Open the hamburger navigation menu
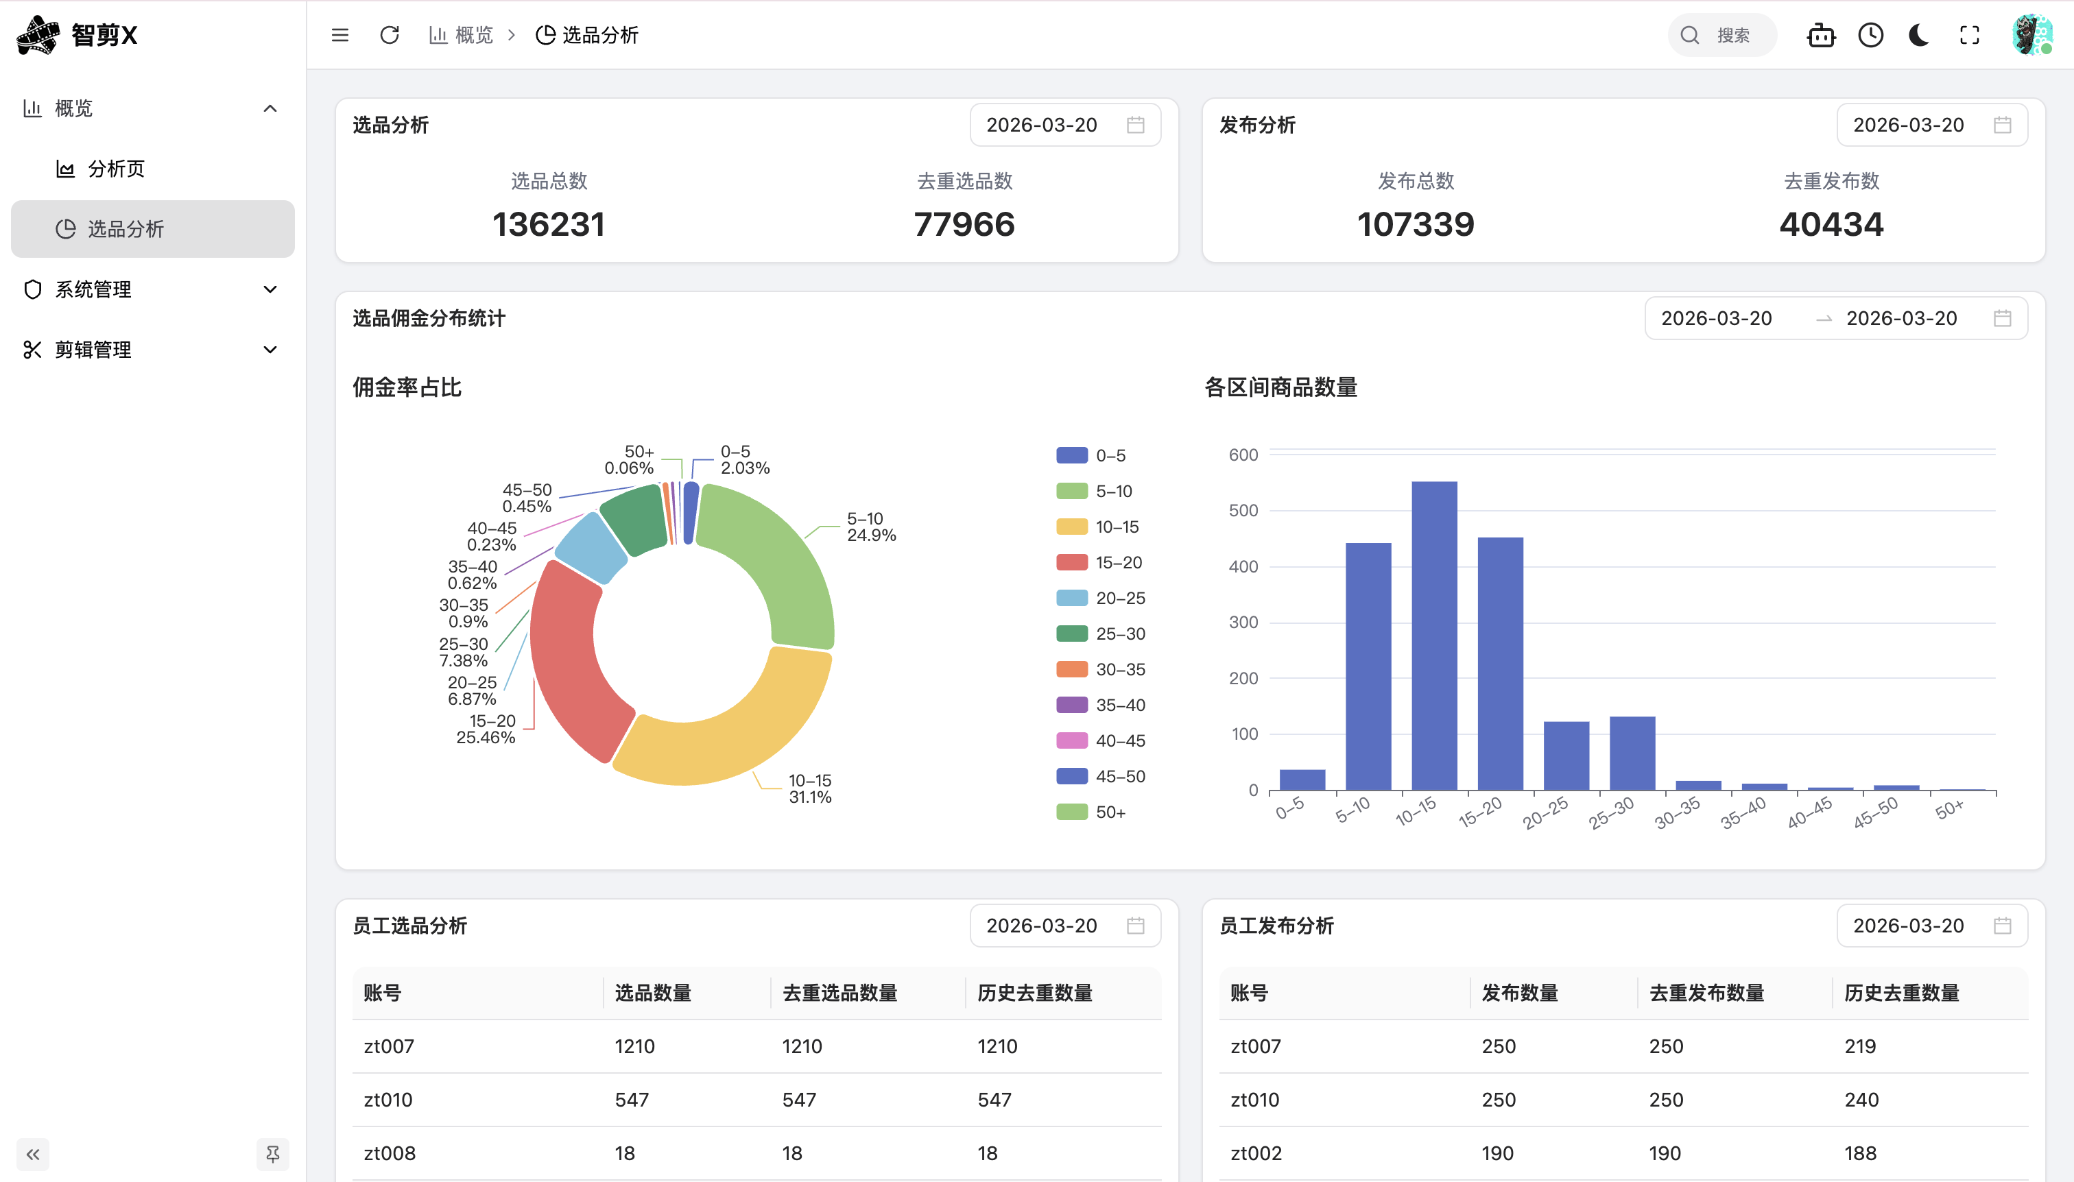This screenshot has width=2074, height=1182. (x=339, y=35)
